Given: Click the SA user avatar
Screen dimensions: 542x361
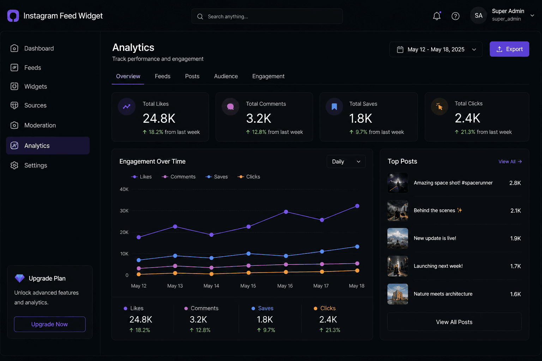Looking at the screenshot, I should 478,16.
